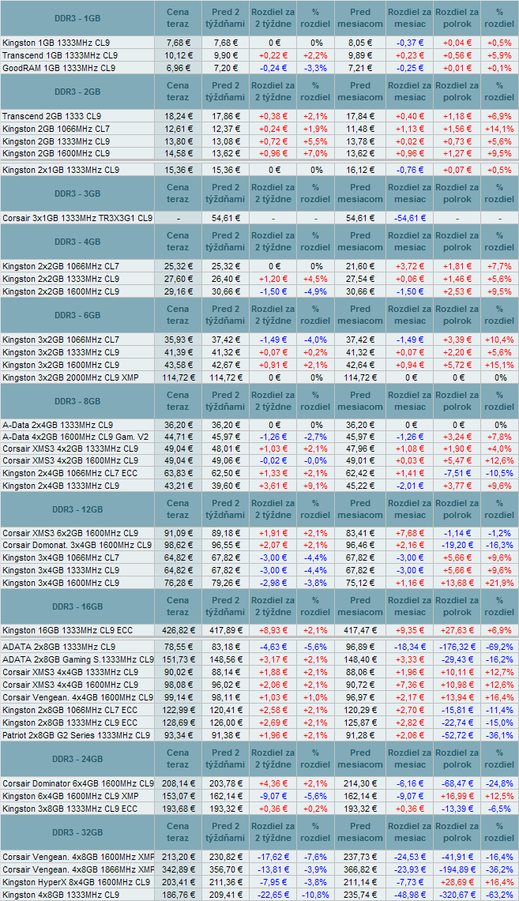Click +15,1% cell for Kingston 3x2GB 1600MHz
Screen dimensions: 519x901
point(500,365)
